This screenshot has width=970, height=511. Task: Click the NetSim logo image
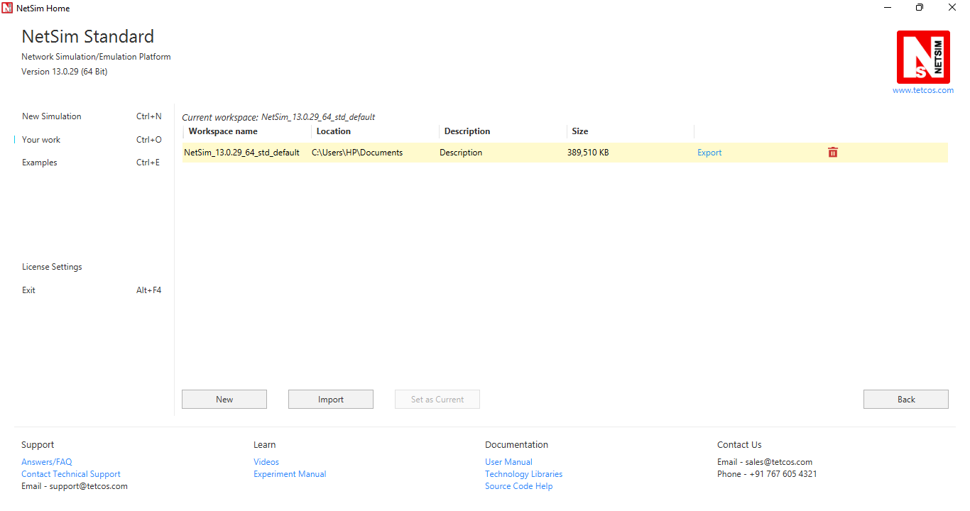(923, 57)
